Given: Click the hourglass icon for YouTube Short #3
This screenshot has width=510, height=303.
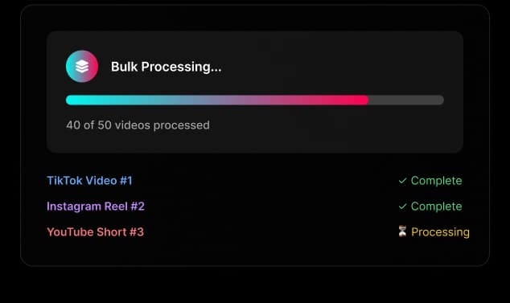Looking at the screenshot, I should click(403, 231).
